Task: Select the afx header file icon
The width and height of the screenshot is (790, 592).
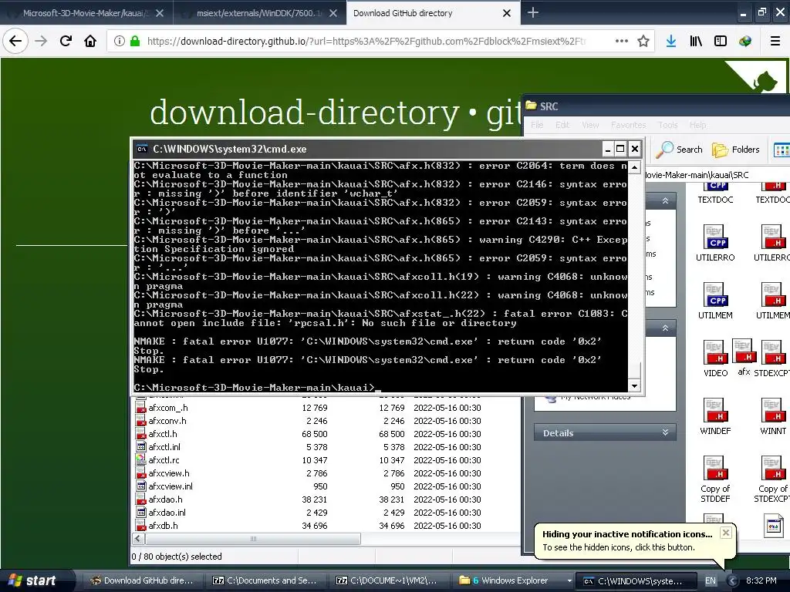Action: click(x=744, y=357)
